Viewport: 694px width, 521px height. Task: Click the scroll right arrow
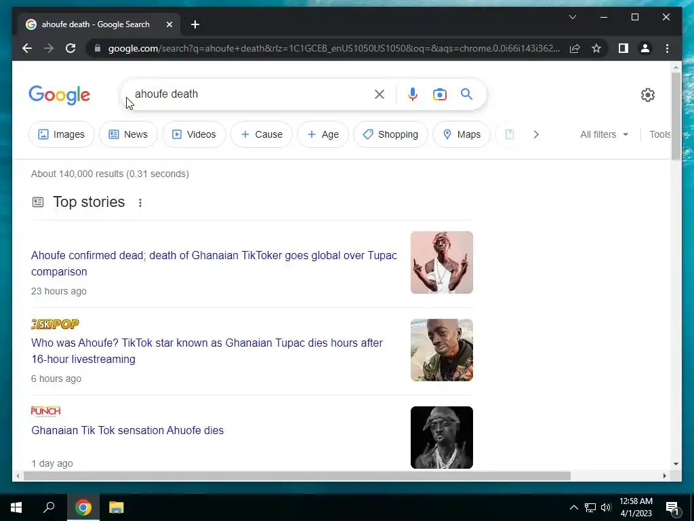point(665,476)
